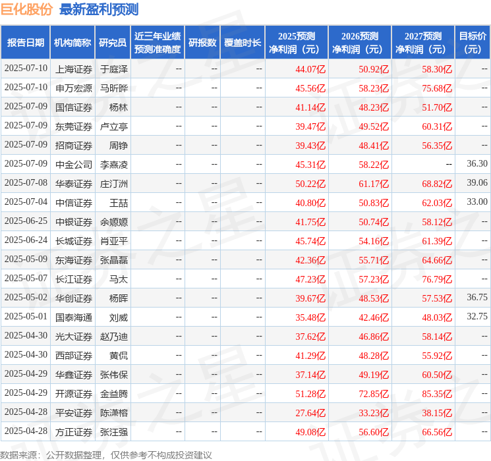The width and height of the screenshot is (491, 461).
Task: Click 近三年业绩预测准确度 column header
Action: click(x=157, y=43)
